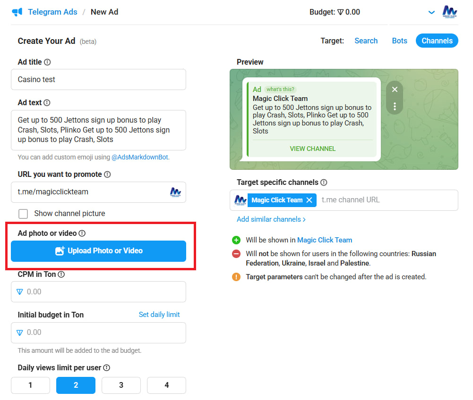Remove the Magic Click Team channel tag
Image resolution: width=473 pixels, height=400 pixels.
[x=309, y=200]
